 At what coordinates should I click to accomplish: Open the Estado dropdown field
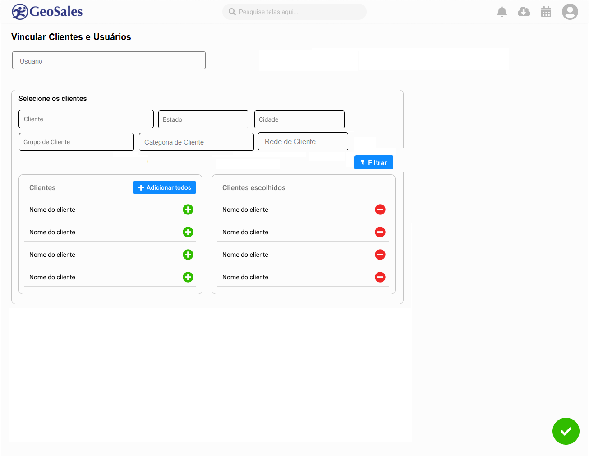coord(203,119)
